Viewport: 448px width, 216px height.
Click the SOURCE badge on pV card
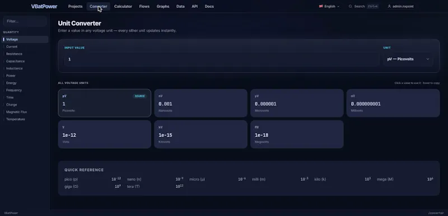tap(139, 96)
